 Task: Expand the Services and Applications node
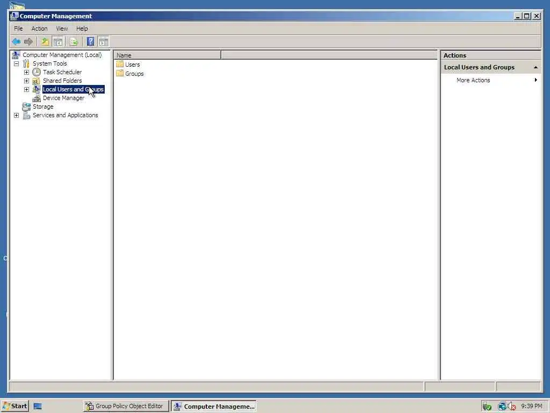tap(17, 115)
